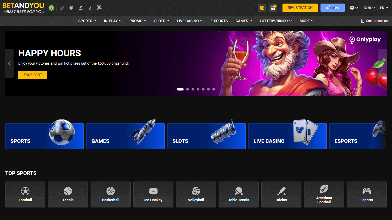The width and height of the screenshot is (392, 220).
Task: Open the wallet icon
Action: 262,8
